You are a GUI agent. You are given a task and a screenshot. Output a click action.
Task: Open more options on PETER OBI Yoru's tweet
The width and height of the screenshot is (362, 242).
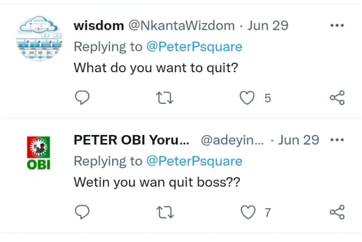(337, 140)
